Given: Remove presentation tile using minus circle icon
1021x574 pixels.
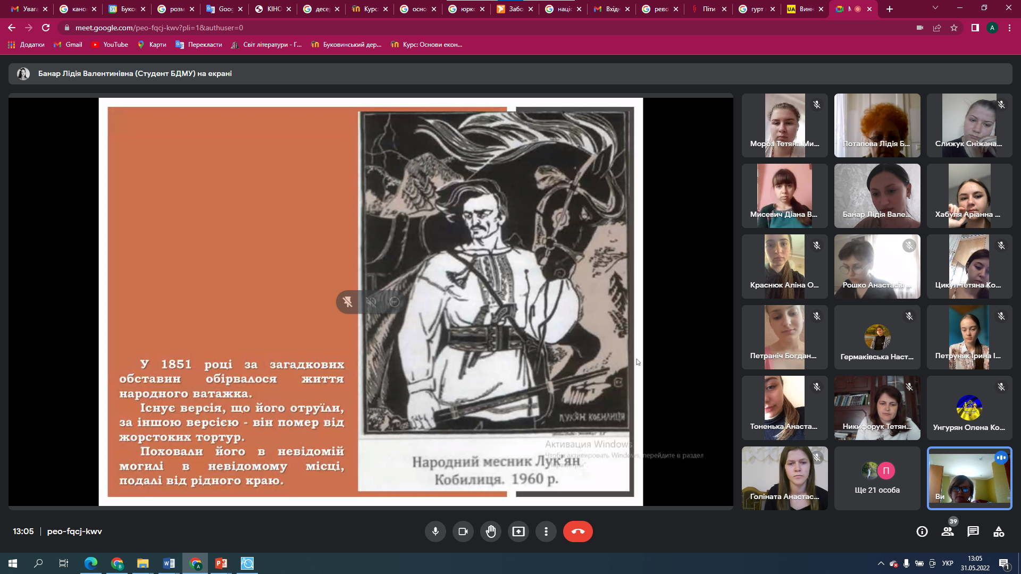Looking at the screenshot, I should (x=395, y=302).
